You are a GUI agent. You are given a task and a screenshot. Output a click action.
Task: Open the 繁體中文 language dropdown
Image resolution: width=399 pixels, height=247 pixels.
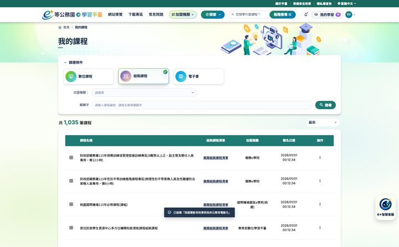coord(346,3)
